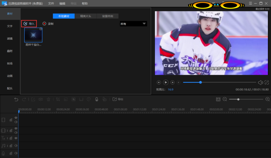Click the text track TA icon

(3, 138)
